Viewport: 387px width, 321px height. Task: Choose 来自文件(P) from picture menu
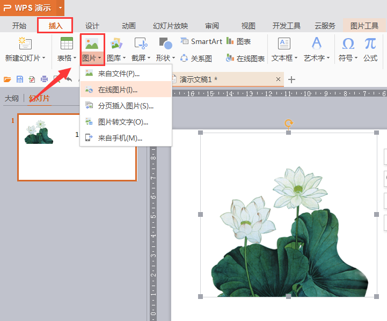click(126, 74)
